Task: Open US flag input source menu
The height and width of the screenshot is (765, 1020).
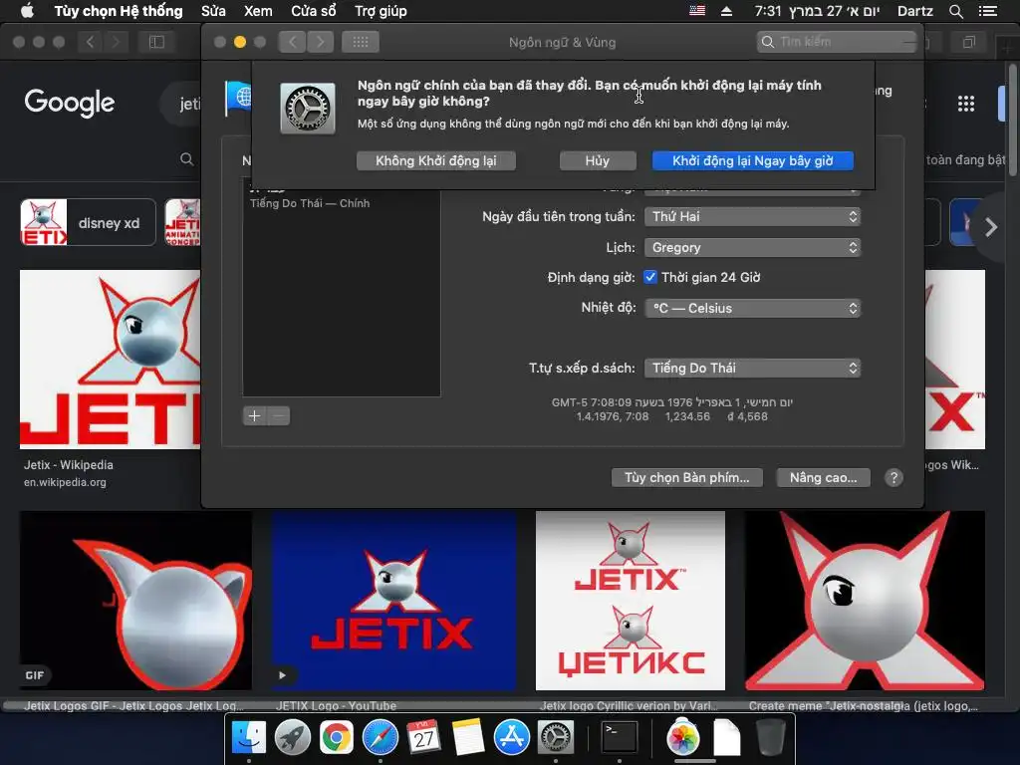Action: (x=697, y=11)
